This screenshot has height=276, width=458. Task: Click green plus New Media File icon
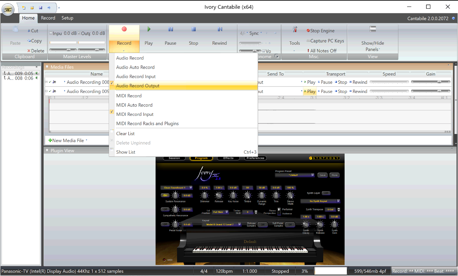(x=50, y=141)
